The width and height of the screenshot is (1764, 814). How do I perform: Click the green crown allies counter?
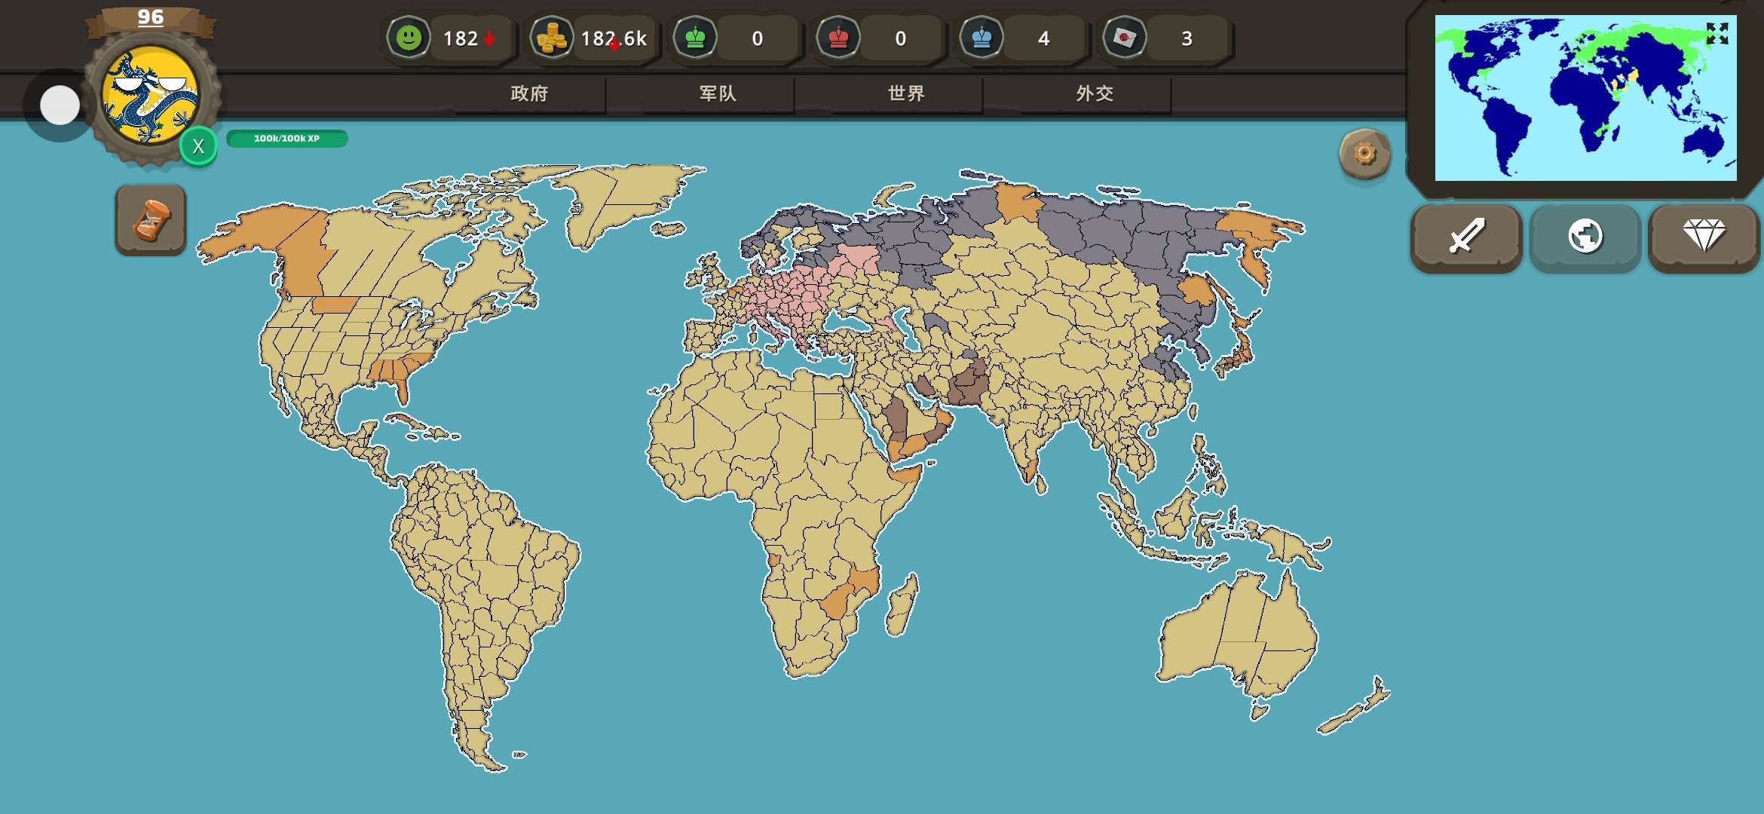click(695, 38)
